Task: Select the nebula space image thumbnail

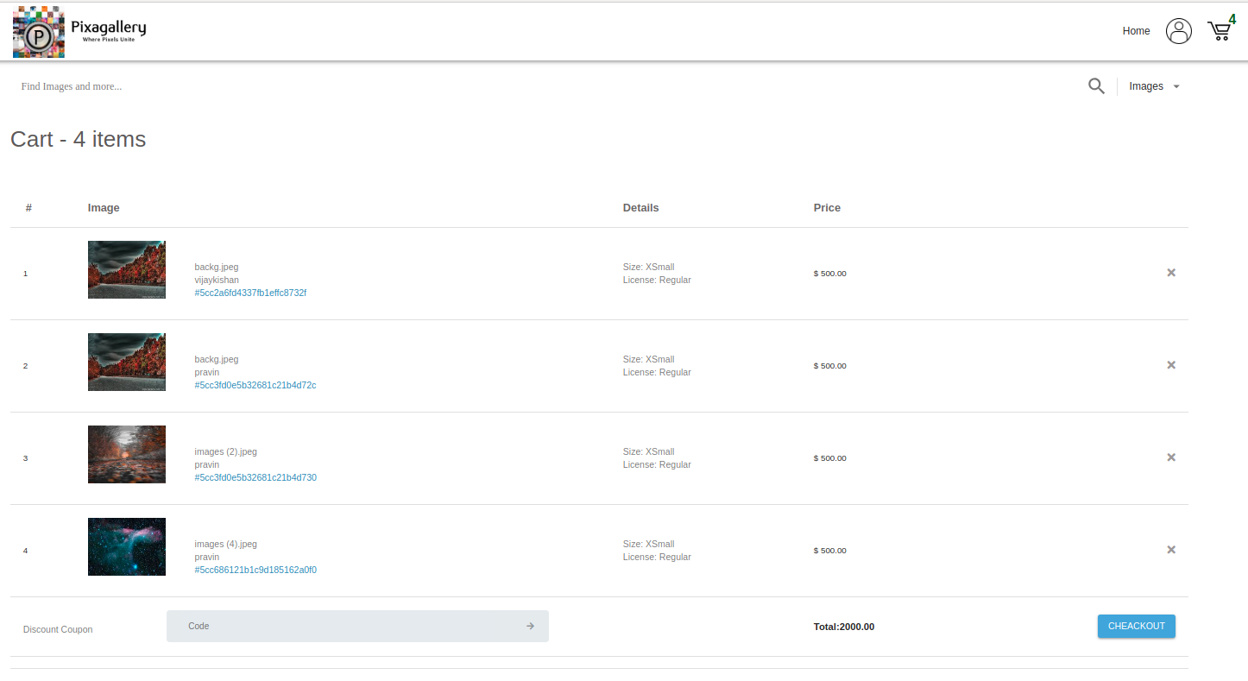Action: [127, 547]
